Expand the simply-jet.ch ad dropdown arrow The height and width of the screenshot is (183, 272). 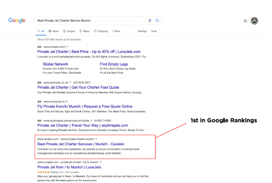(67, 101)
